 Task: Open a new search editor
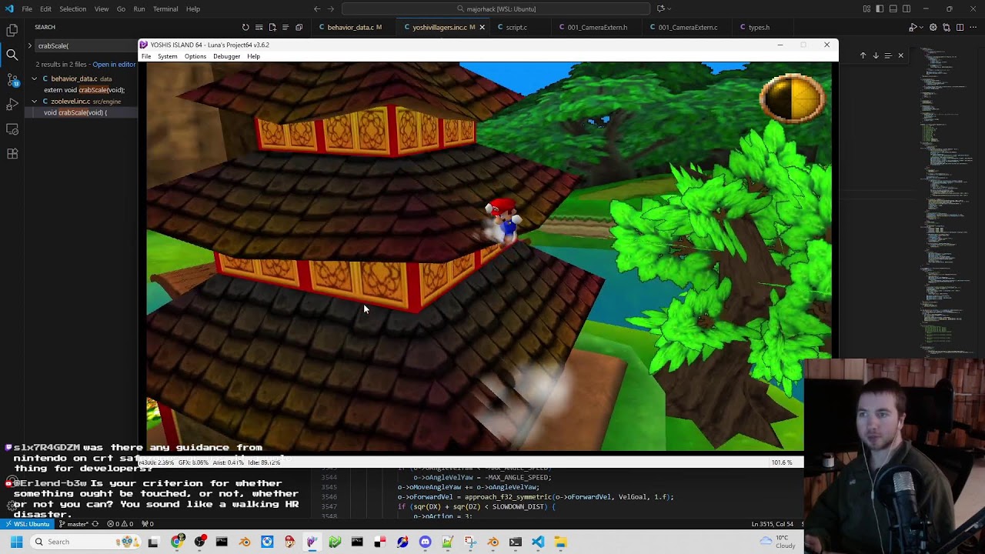(x=272, y=27)
